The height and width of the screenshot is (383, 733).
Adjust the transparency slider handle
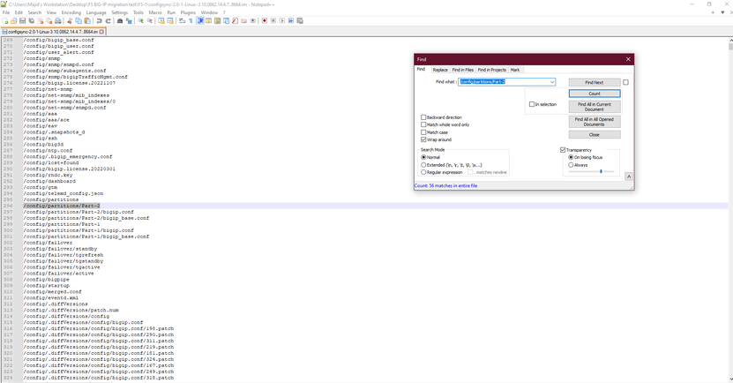click(x=601, y=171)
